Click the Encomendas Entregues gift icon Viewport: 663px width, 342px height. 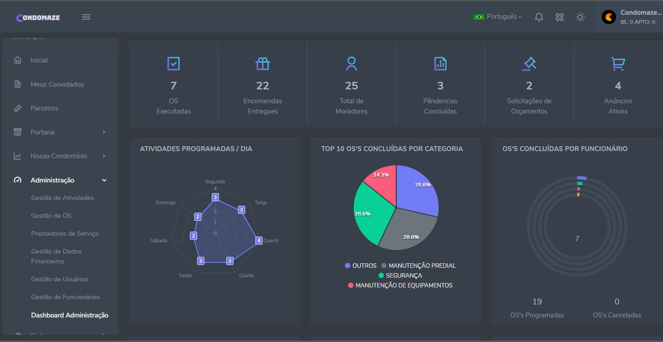[263, 63]
